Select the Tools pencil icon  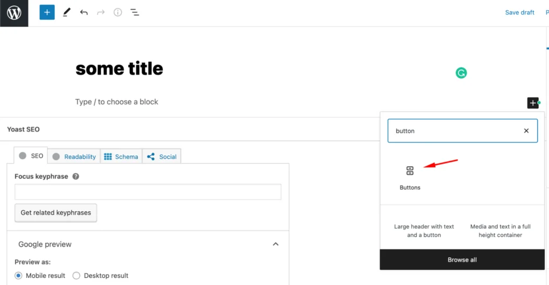point(66,12)
